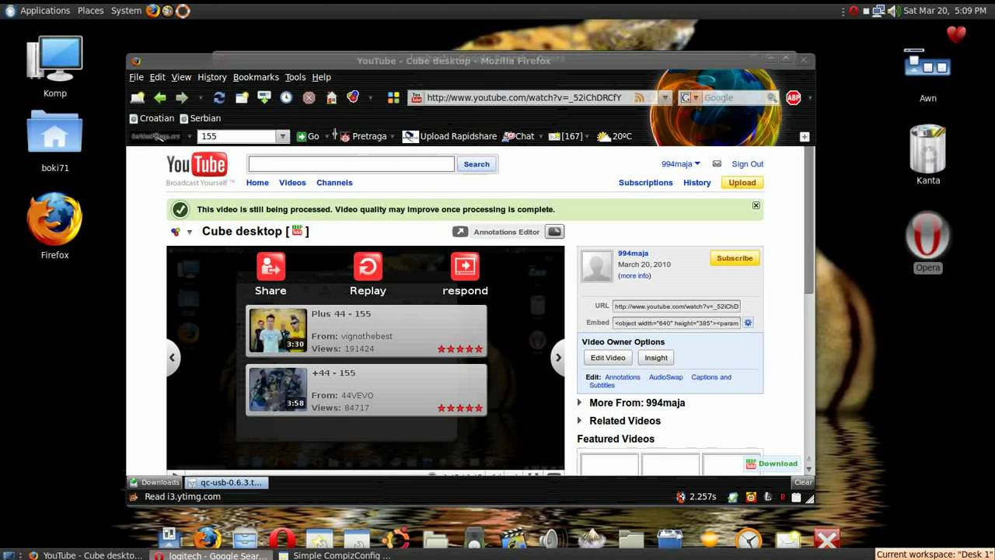Viewport: 995px width, 560px height.
Task: Click Insight button
Action: tap(656, 358)
